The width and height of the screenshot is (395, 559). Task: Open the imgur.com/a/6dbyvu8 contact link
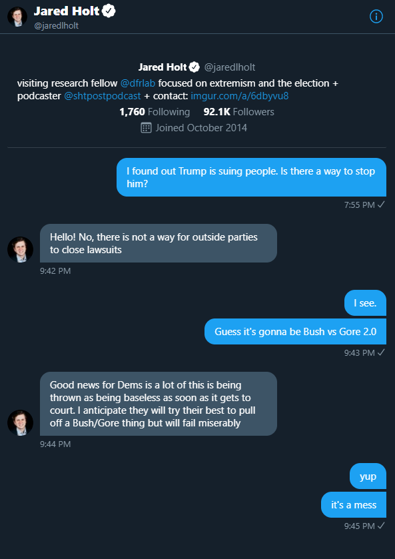(239, 96)
